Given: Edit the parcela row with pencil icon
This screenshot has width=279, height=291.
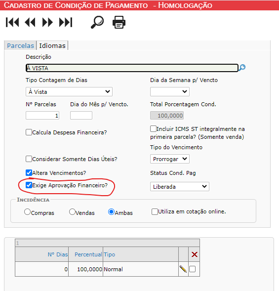Looking at the screenshot, I should coord(183,269).
